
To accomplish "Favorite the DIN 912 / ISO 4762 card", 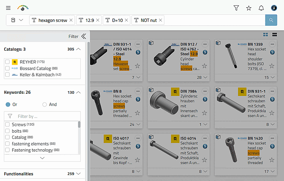I will point(204,66).
